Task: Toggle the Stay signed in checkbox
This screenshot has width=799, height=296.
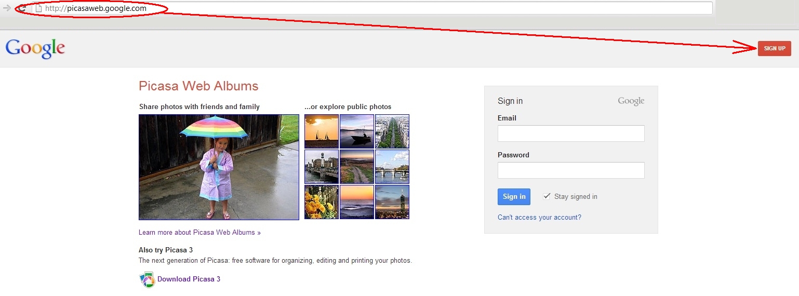Action: (x=547, y=196)
